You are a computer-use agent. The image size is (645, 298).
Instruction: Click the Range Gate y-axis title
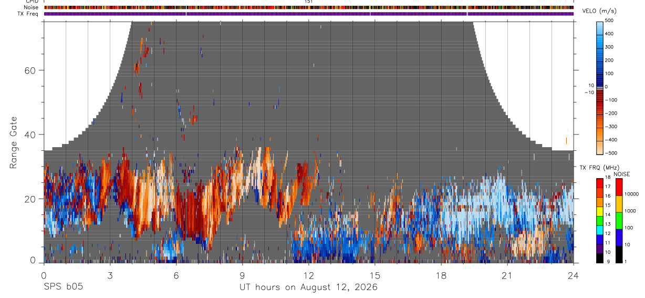13,142
